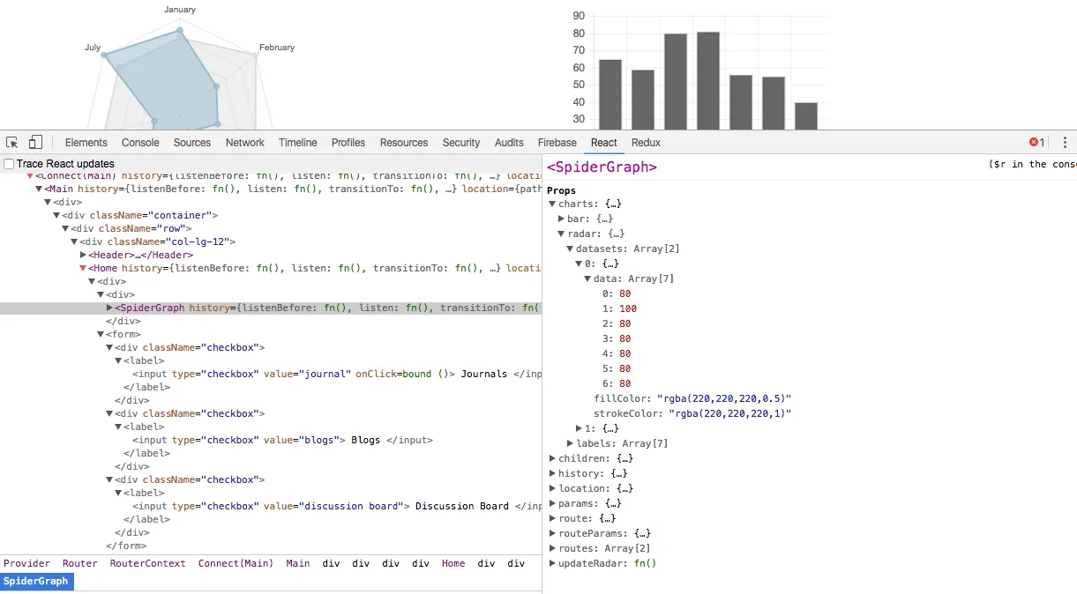Expand the labels Array[7] prop
Viewport: 1077px width, 594px height.
pos(571,443)
